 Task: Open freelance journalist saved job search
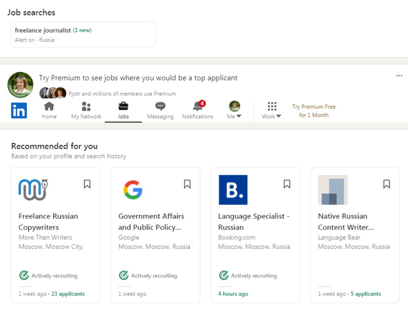(x=83, y=34)
